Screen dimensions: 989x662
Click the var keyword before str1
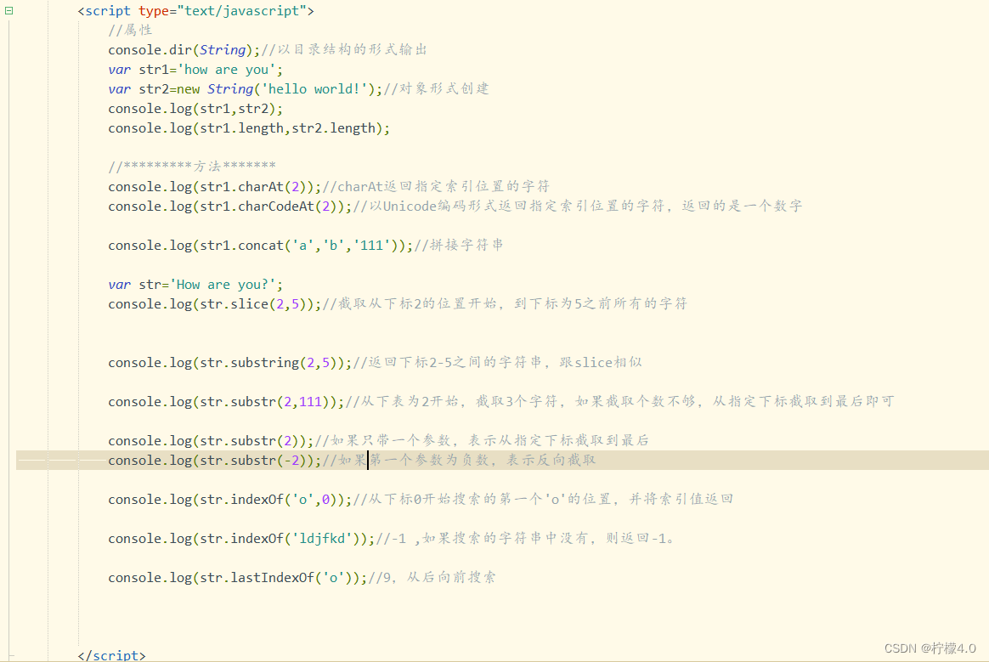tap(119, 69)
